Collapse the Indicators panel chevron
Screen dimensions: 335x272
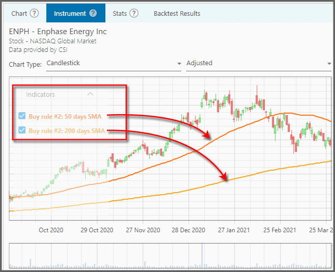pyautogui.click(x=90, y=94)
